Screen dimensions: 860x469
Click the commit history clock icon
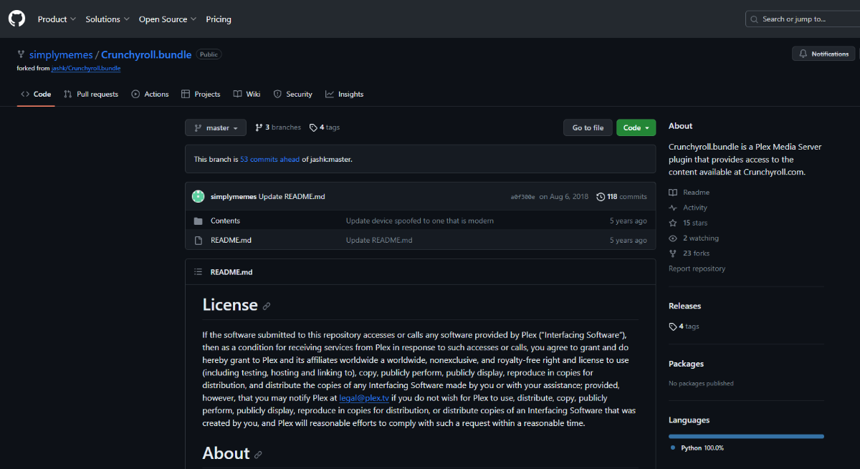tap(600, 197)
